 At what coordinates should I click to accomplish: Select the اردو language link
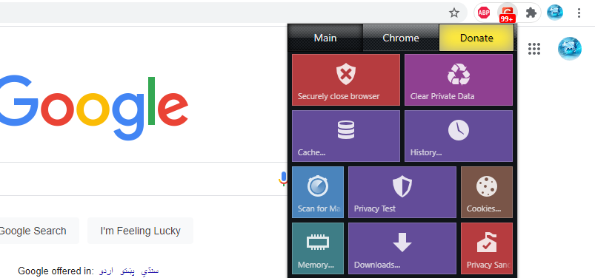tap(107, 271)
